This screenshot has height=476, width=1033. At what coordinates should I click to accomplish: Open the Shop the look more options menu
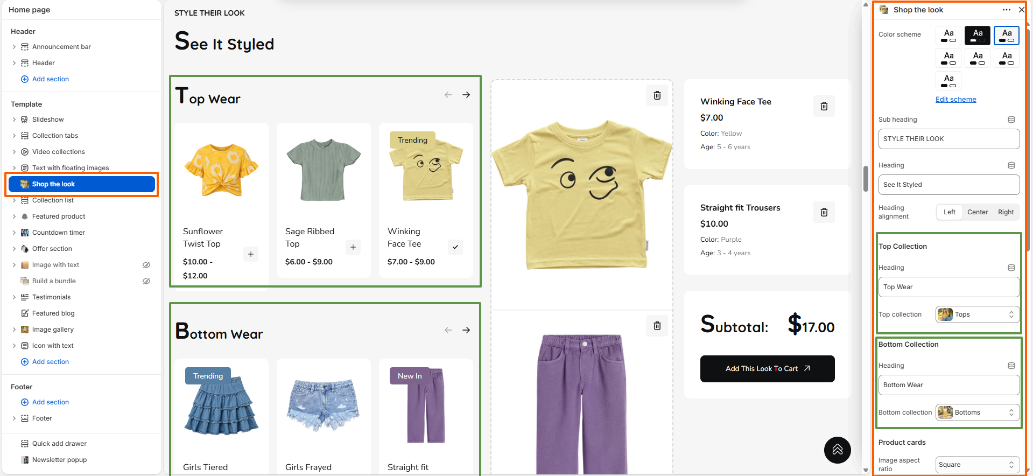(1007, 10)
